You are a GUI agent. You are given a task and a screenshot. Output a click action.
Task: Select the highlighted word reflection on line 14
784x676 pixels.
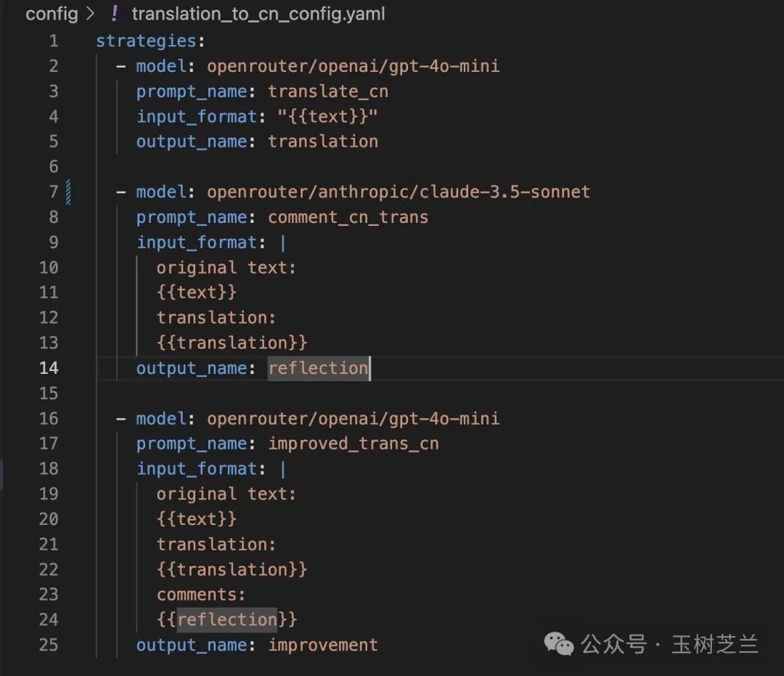(317, 368)
